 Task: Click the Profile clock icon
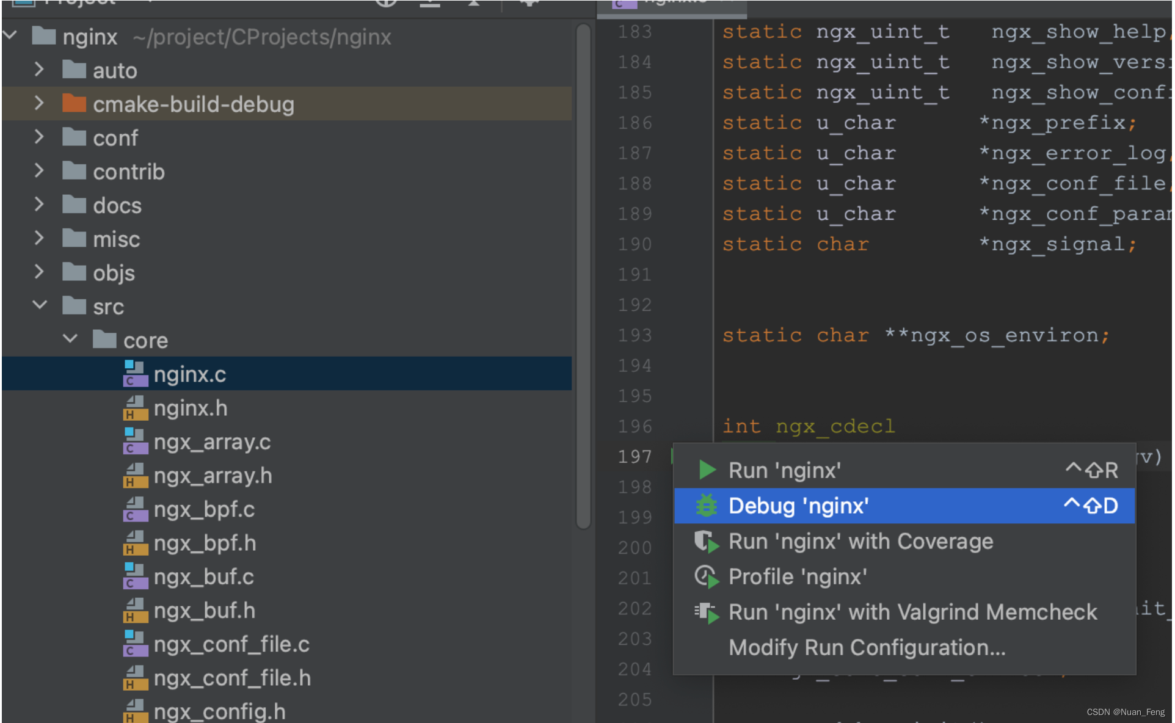click(x=707, y=577)
